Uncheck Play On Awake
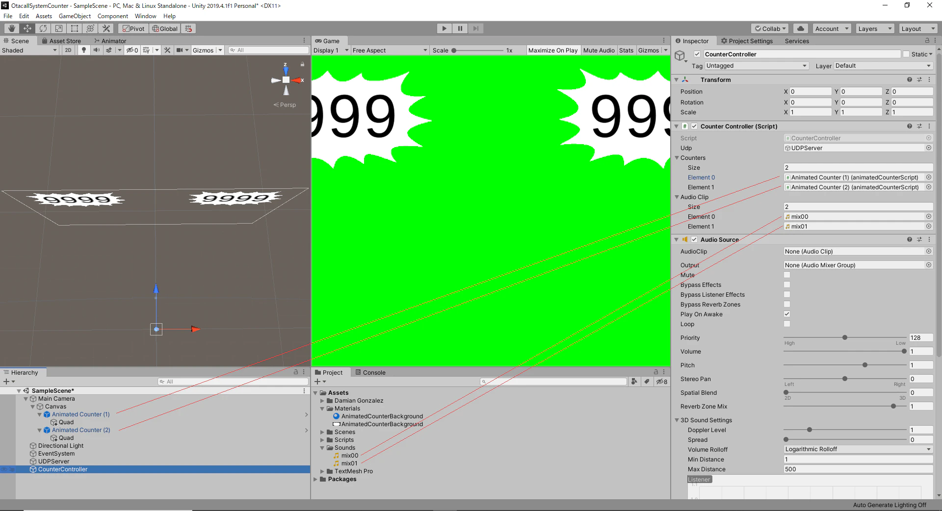 (787, 314)
